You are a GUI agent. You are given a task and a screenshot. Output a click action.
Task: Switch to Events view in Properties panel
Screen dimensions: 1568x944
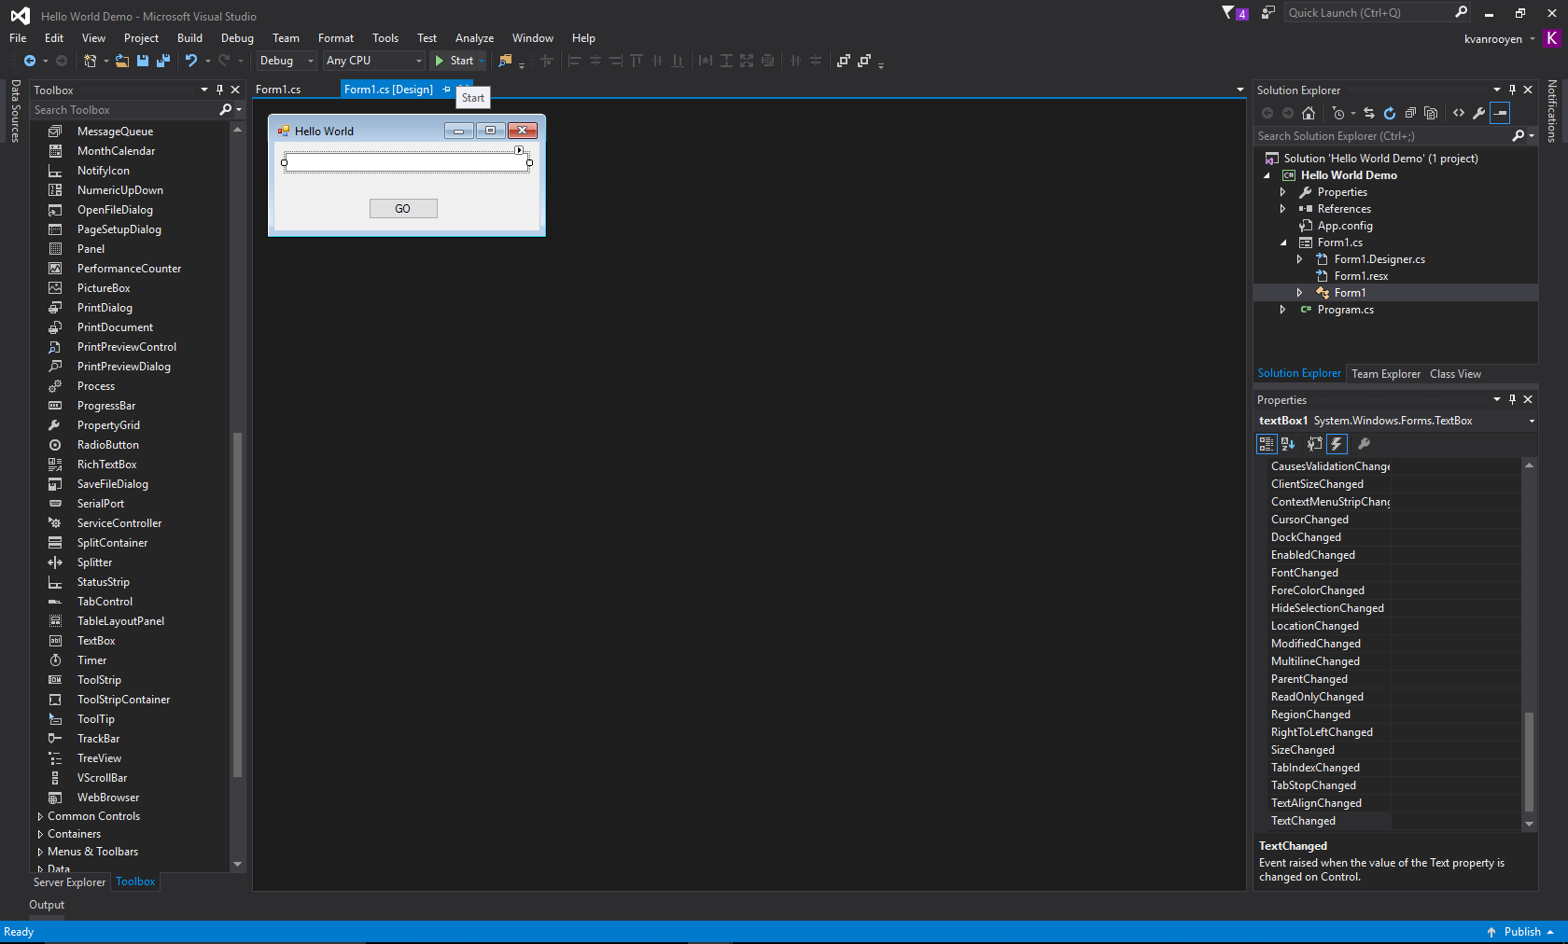point(1337,444)
